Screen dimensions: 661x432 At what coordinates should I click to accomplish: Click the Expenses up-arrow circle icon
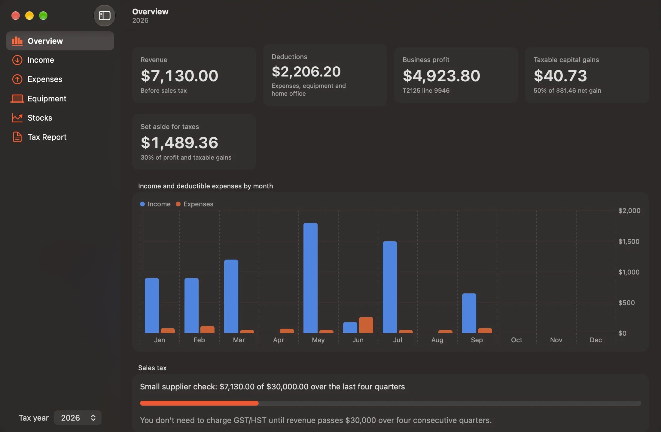[x=17, y=79]
